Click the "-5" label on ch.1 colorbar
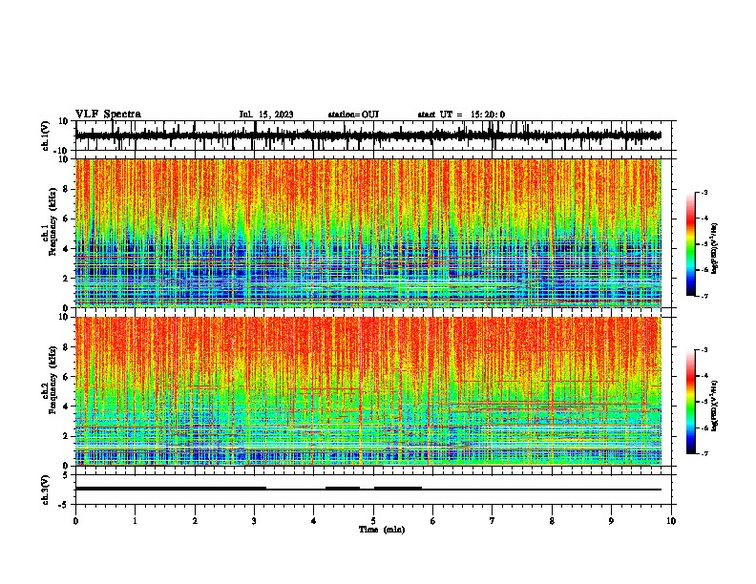This screenshot has height=584, width=756. [x=704, y=244]
